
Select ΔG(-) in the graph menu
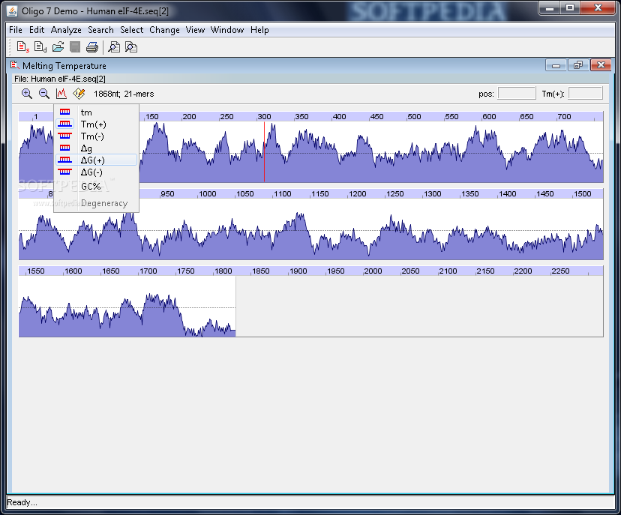tap(97, 172)
